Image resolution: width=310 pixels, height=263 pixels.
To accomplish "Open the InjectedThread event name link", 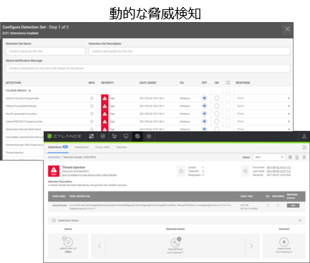I will [59, 205].
